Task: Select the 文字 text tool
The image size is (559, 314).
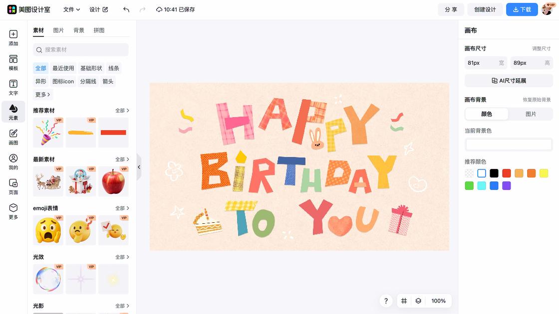Action: 13,87
